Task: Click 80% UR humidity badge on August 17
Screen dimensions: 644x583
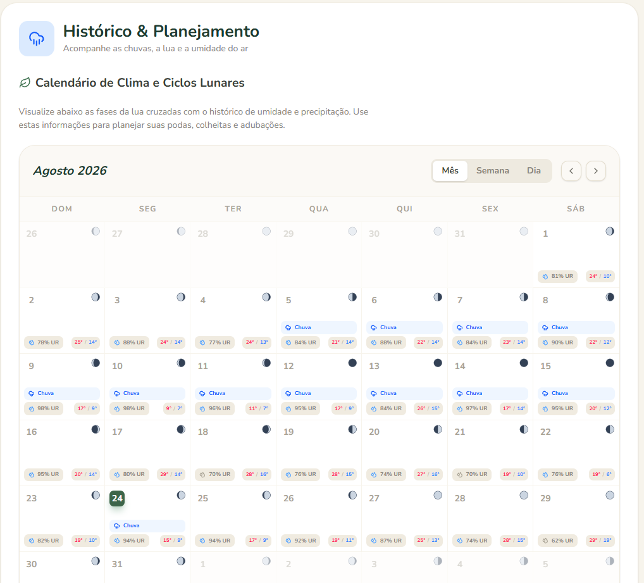Action: [130, 474]
